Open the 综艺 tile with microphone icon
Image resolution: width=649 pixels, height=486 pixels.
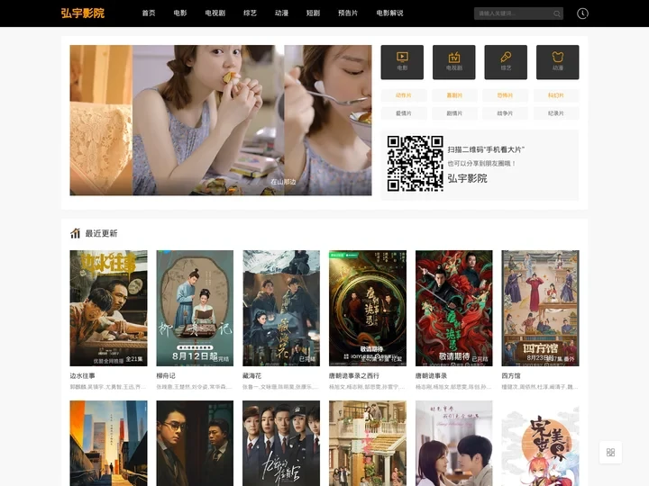click(x=506, y=62)
